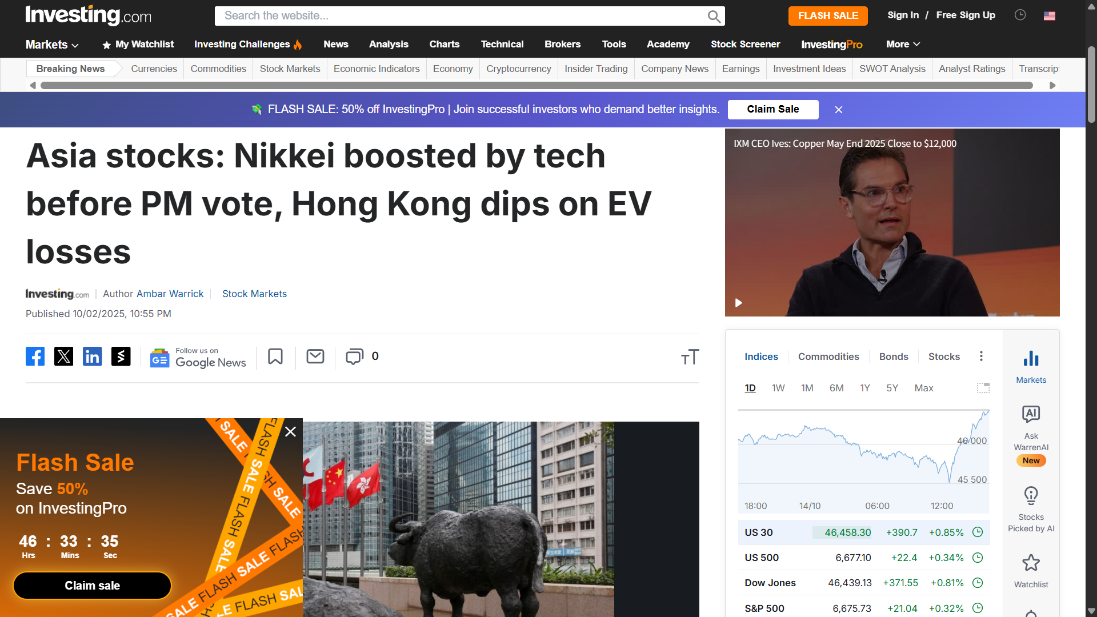1097x617 pixels.
Task: Click the news category horizontal scrollbar
Action: click(537, 85)
